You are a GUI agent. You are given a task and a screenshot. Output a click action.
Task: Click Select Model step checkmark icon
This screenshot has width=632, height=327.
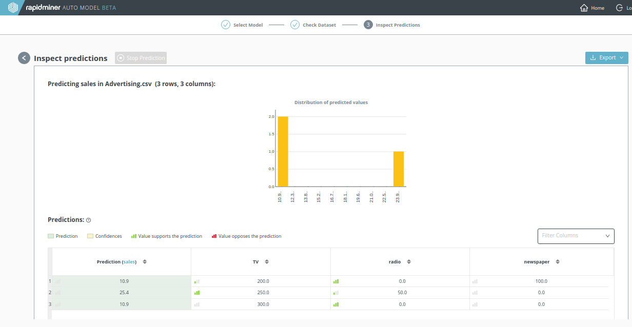point(226,25)
